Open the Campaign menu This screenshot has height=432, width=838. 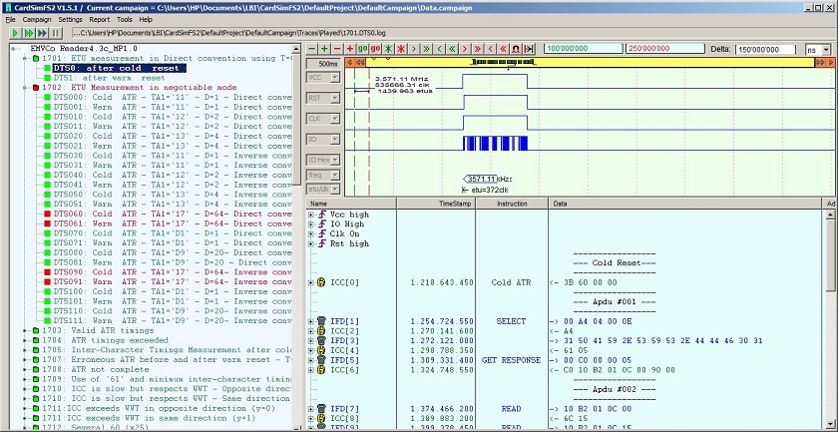(x=36, y=19)
